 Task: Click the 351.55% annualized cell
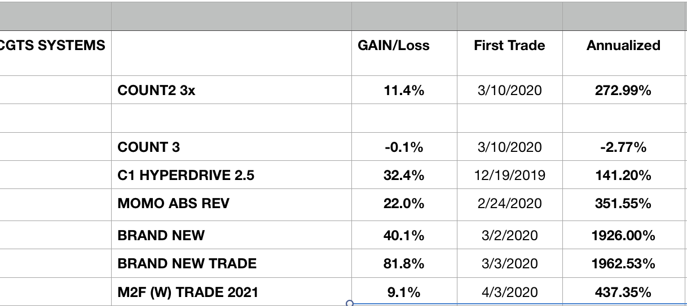pos(623,204)
